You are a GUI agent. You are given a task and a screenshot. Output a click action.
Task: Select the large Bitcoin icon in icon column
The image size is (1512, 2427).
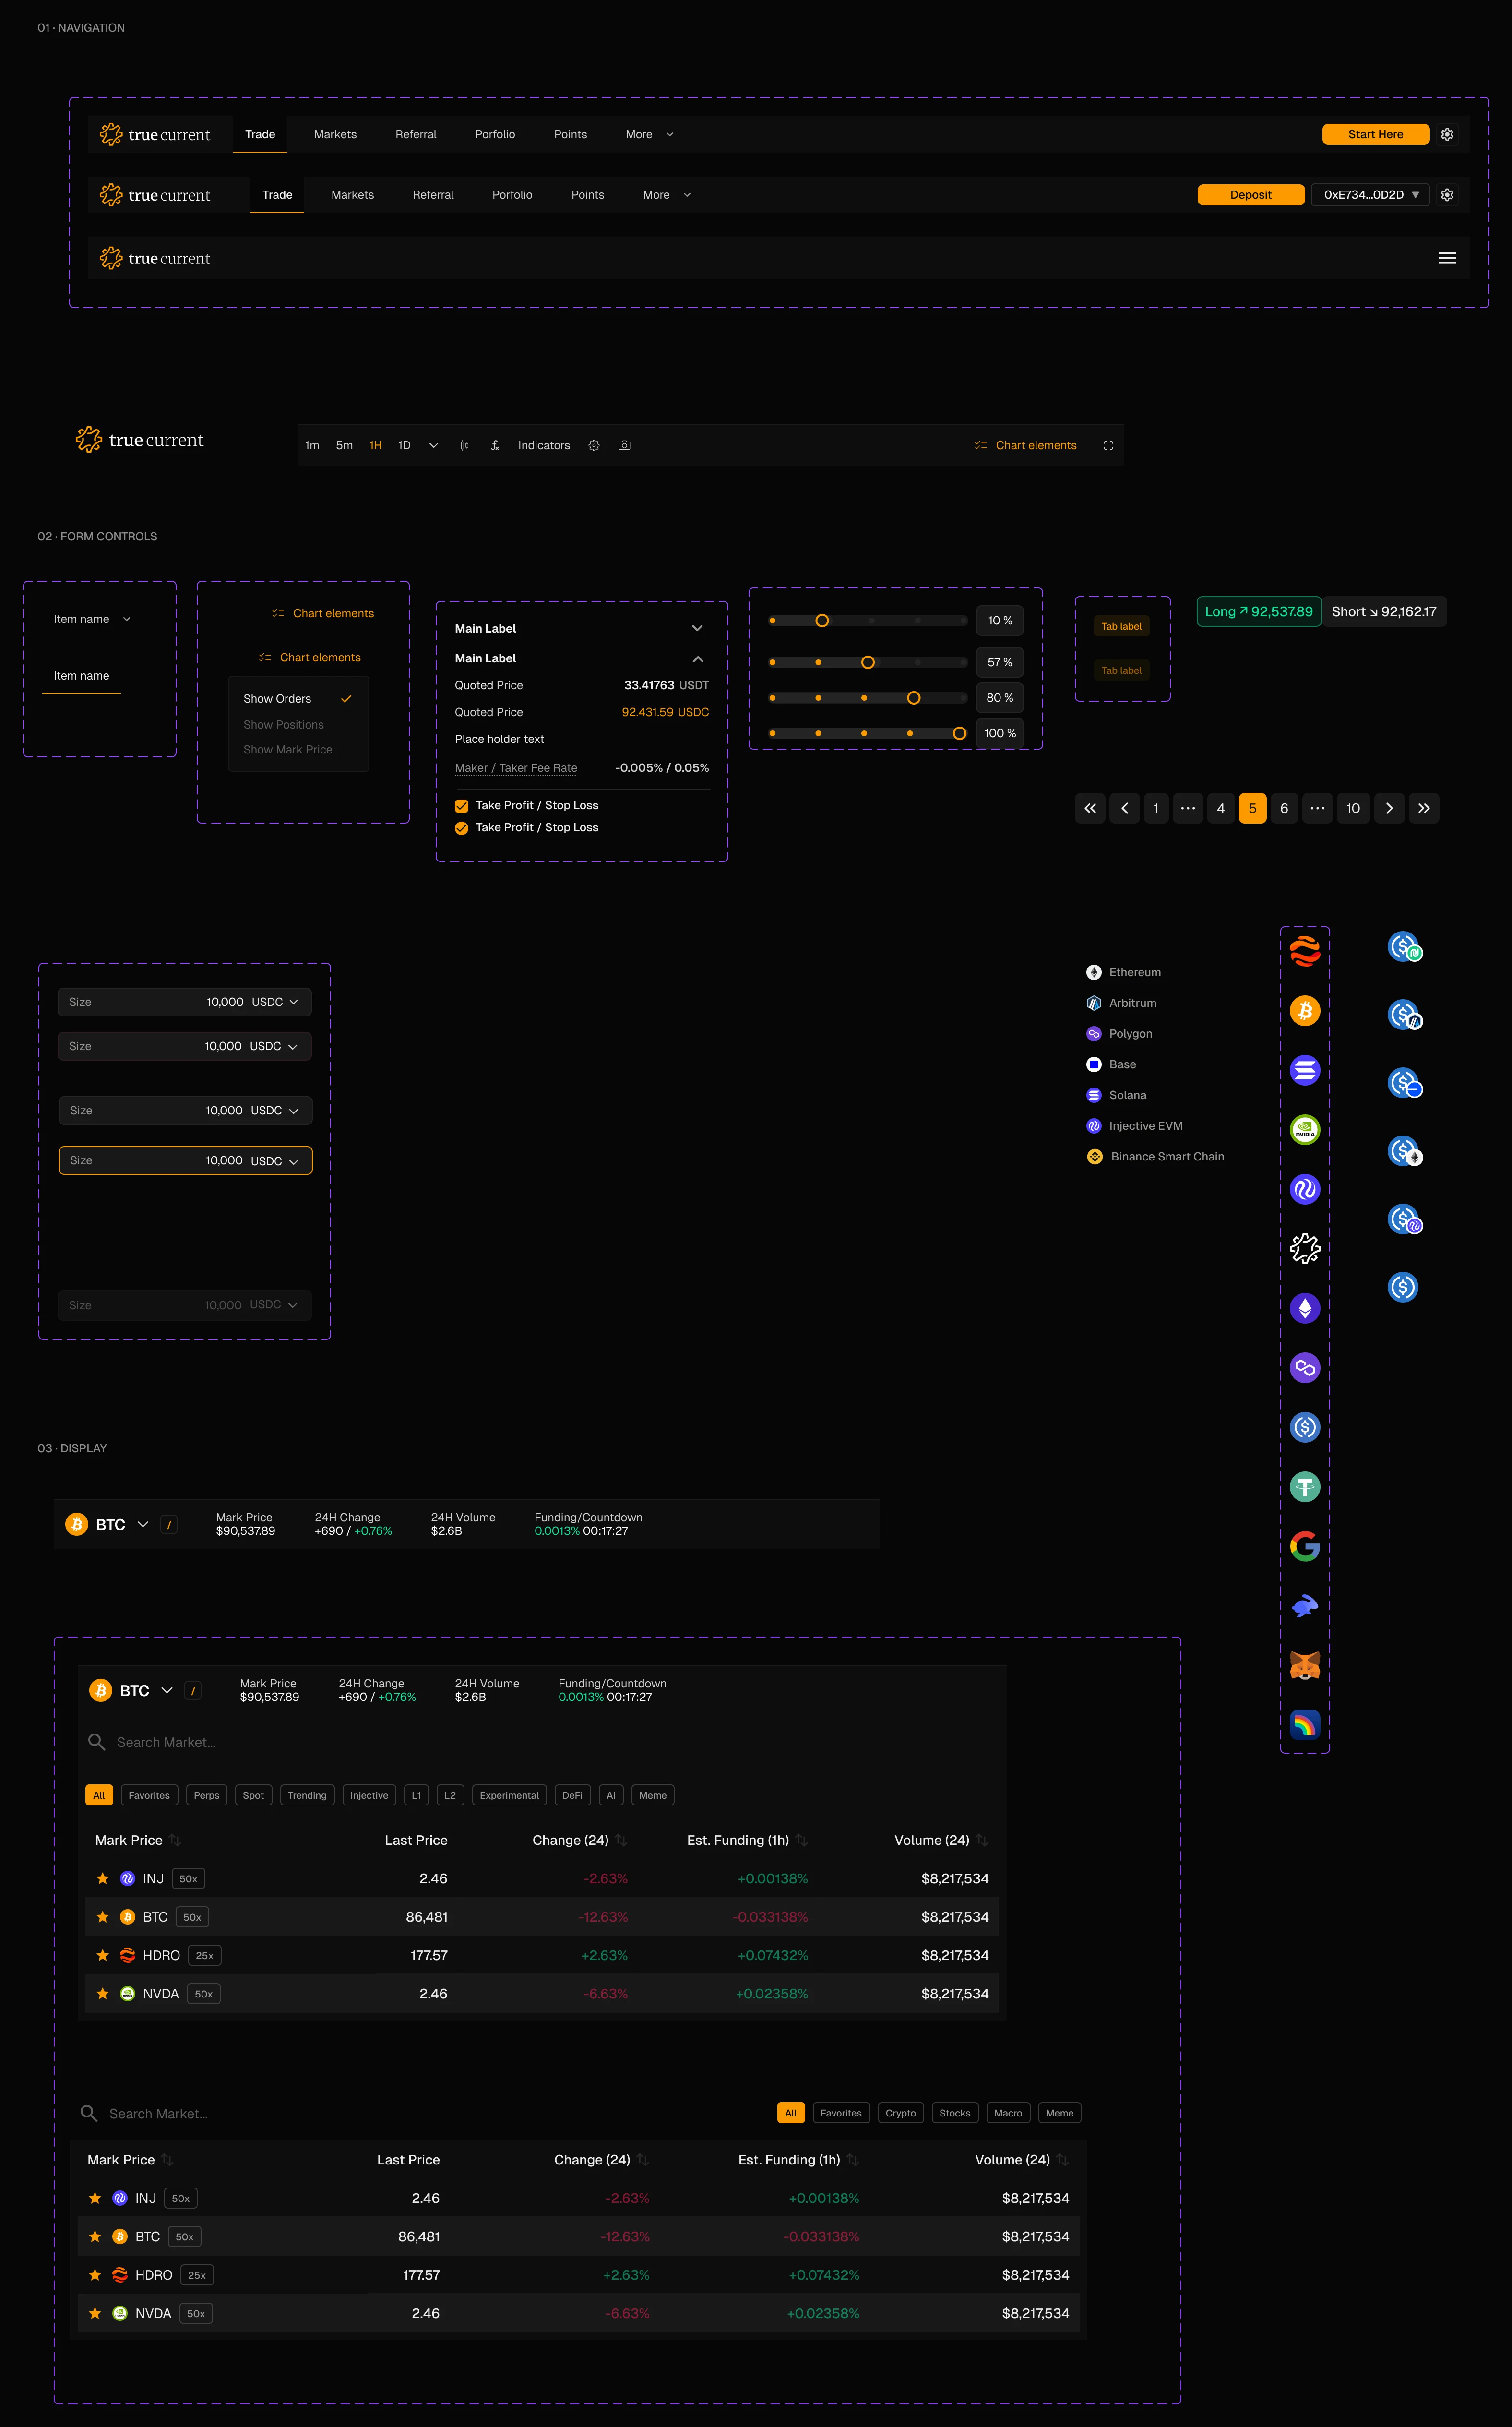tap(1305, 1011)
